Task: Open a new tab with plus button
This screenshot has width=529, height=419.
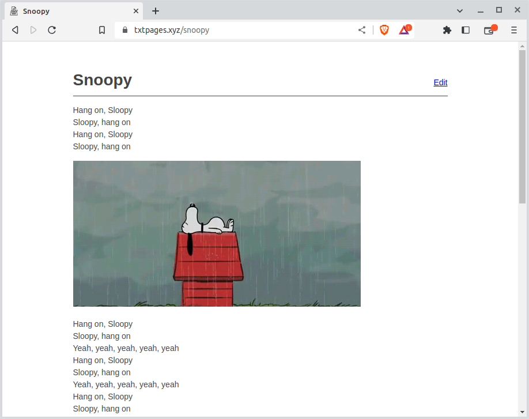Action: (155, 11)
